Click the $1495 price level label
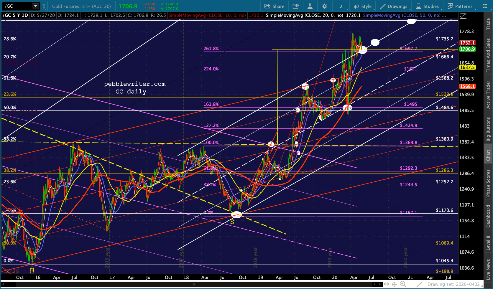 click(410, 104)
